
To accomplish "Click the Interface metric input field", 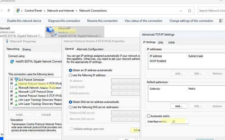I will 179,122.
